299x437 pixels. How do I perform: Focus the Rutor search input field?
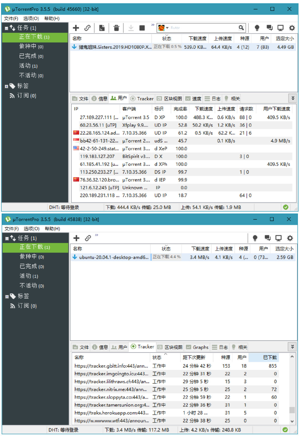203,28
